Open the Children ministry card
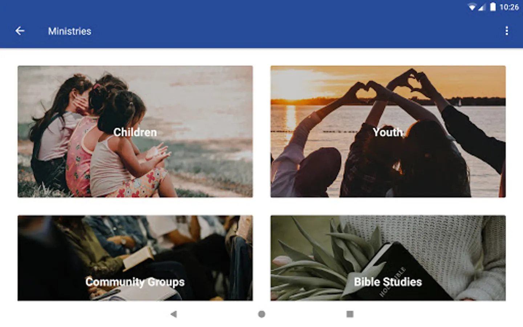523x327 pixels. coord(135,132)
